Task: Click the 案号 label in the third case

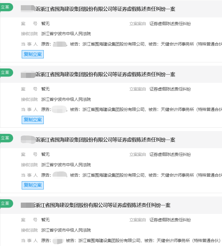Action: 29,155
